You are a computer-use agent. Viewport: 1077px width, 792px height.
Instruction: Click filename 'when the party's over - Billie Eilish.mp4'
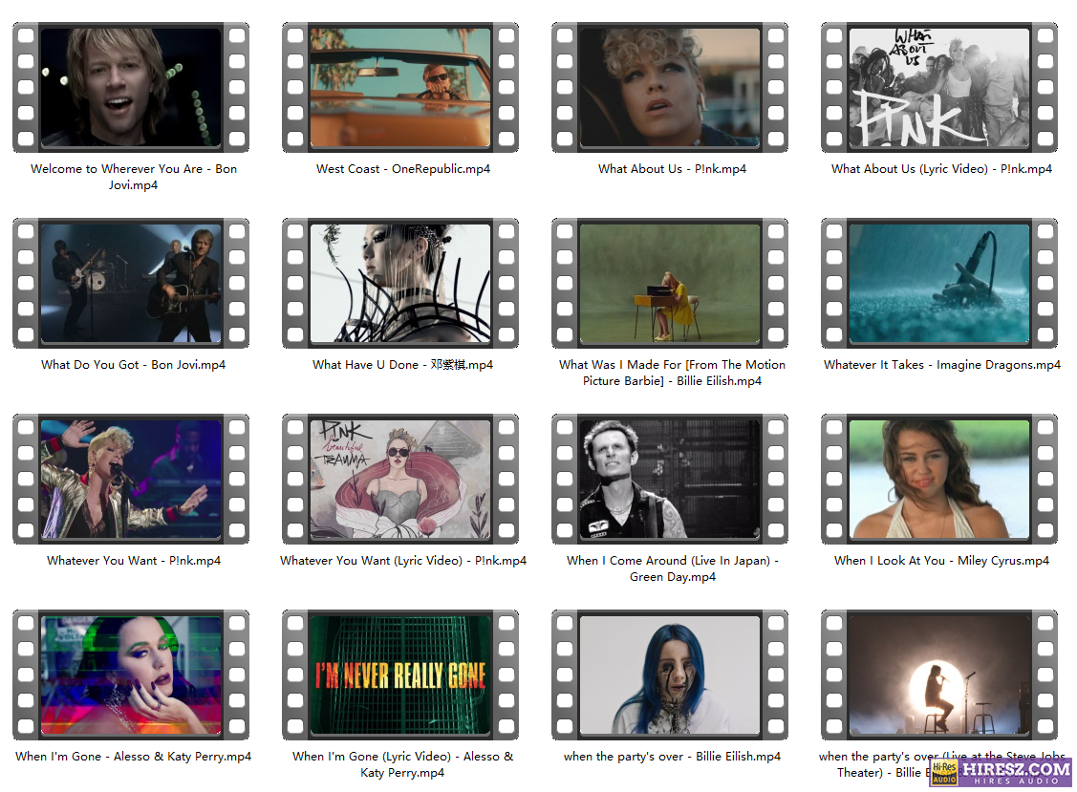673,757
